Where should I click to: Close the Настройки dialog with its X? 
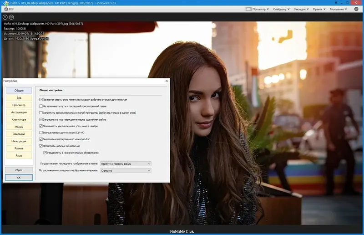coord(167,81)
